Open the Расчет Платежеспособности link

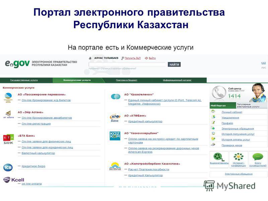(x=149, y=170)
